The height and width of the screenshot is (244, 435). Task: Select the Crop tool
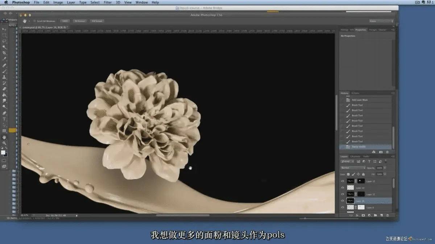pos(4,53)
